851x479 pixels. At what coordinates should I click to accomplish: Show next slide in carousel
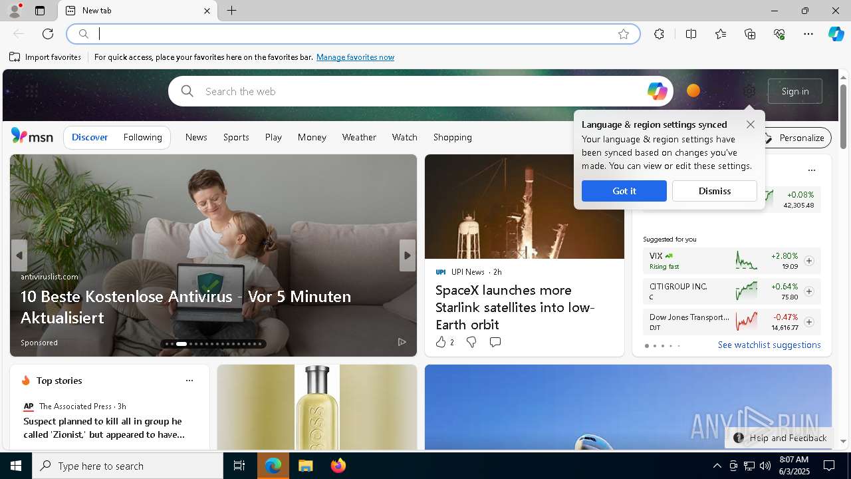tap(407, 255)
